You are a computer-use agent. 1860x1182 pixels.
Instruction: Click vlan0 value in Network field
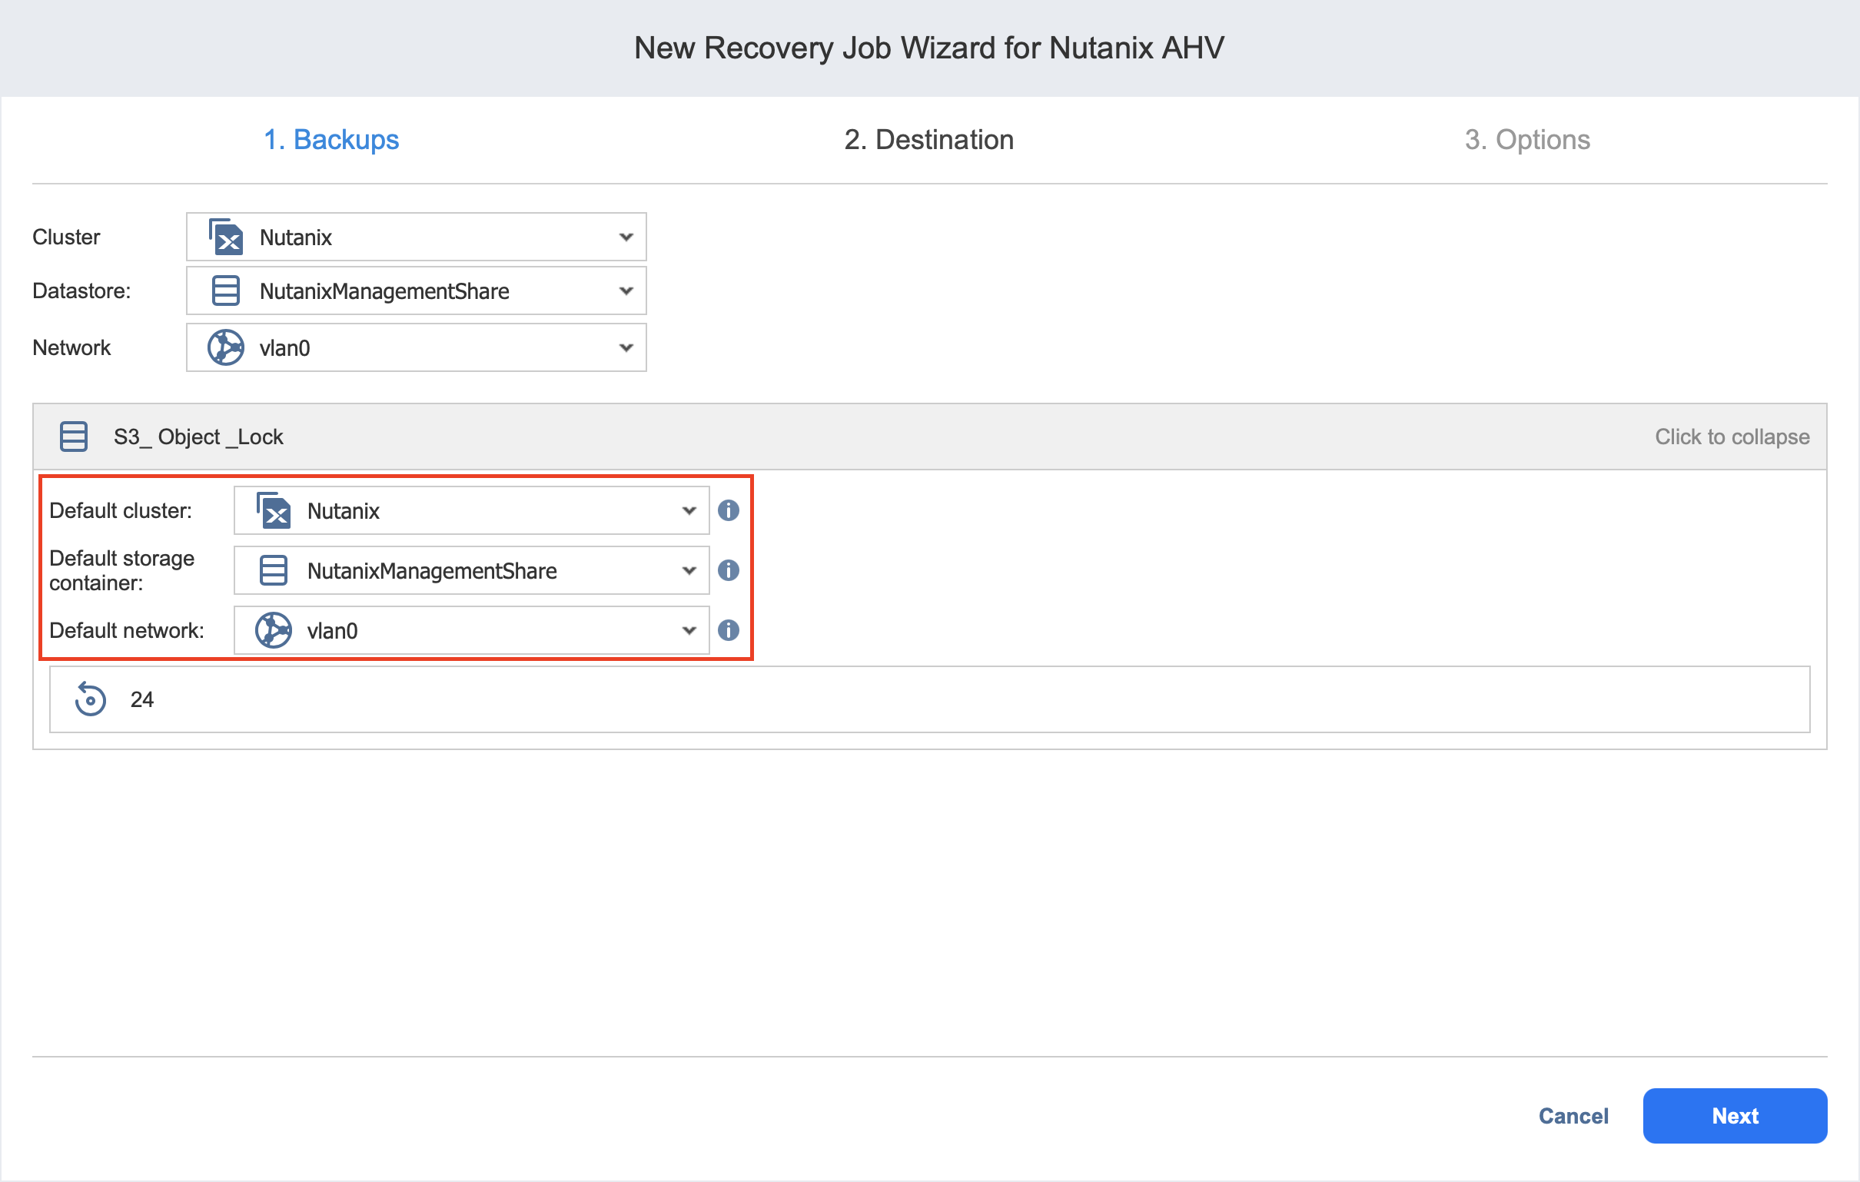[x=285, y=348]
